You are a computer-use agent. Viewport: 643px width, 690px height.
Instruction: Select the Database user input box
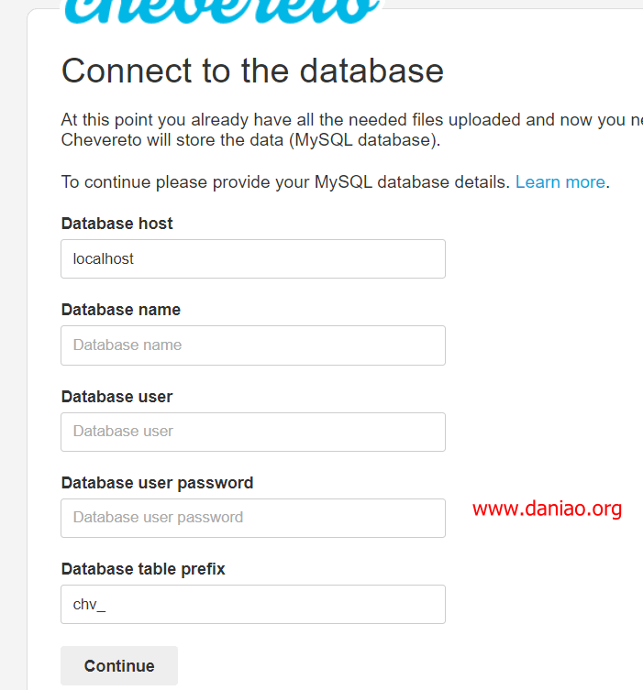[x=253, y=432]
